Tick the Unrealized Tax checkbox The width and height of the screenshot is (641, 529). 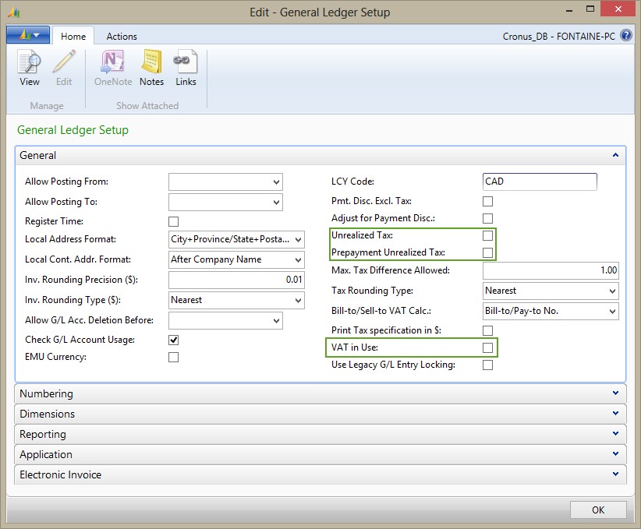(x=487, y=236)
